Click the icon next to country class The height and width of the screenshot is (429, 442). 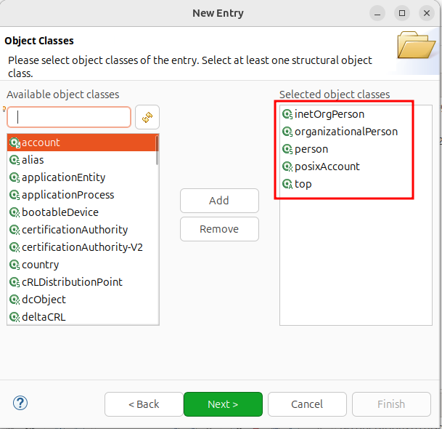[15, 265]
